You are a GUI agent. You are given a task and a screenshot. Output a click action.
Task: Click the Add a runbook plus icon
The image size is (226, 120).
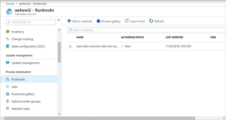pyautogui.click(x=69, y=21)
